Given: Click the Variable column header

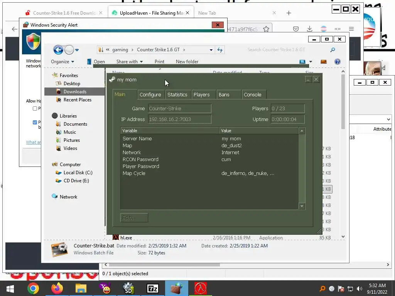Looking at the screenshot, I should pyautogui.click(x=170, y=131).
